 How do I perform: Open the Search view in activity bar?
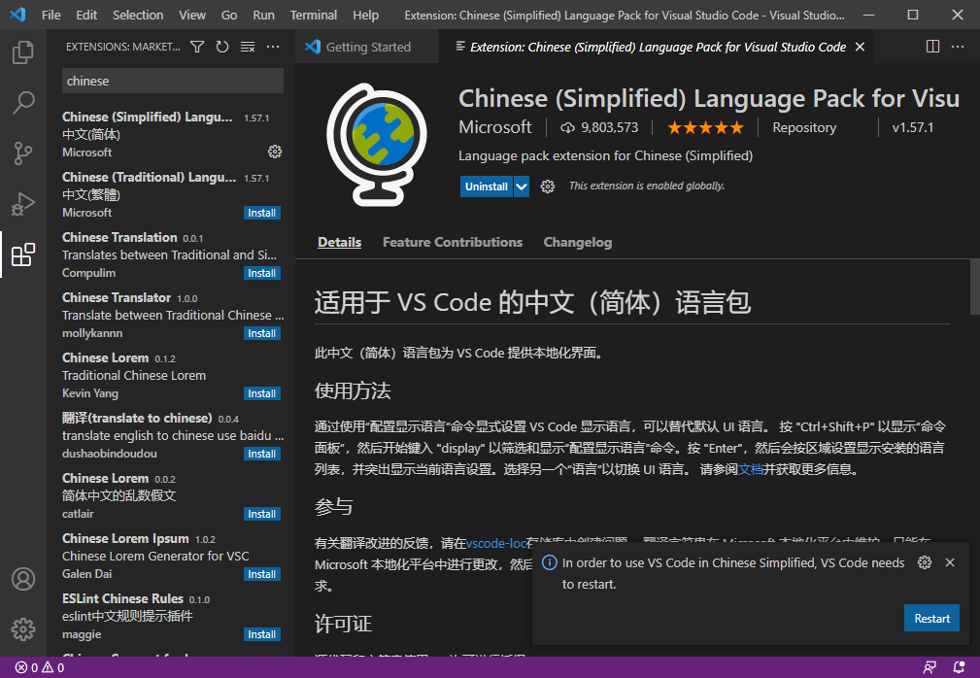(x=23, y=103)
